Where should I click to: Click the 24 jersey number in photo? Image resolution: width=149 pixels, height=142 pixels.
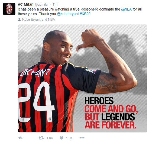(36, 102)
